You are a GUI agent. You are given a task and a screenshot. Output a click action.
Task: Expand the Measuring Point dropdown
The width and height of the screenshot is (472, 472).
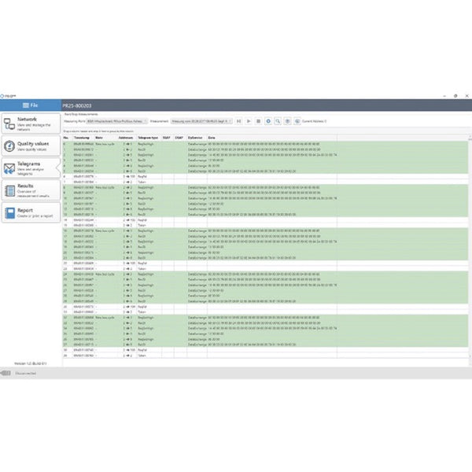coord(116,121)
